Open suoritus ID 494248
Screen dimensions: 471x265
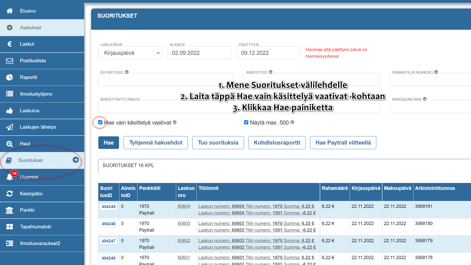tap(109, 224)
